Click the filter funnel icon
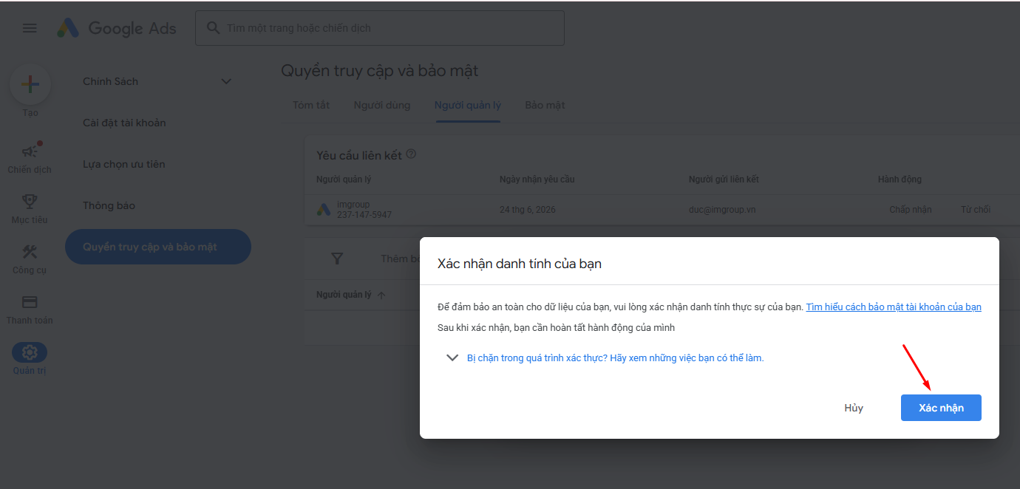Image resolution: width=1020 pixels, height=489 pixels. point(337,258)
